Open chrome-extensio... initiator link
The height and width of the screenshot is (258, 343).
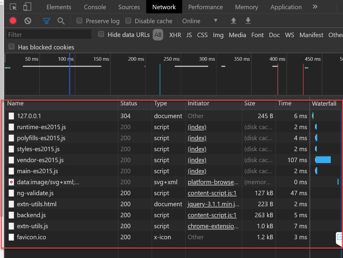tap(213, 226)
